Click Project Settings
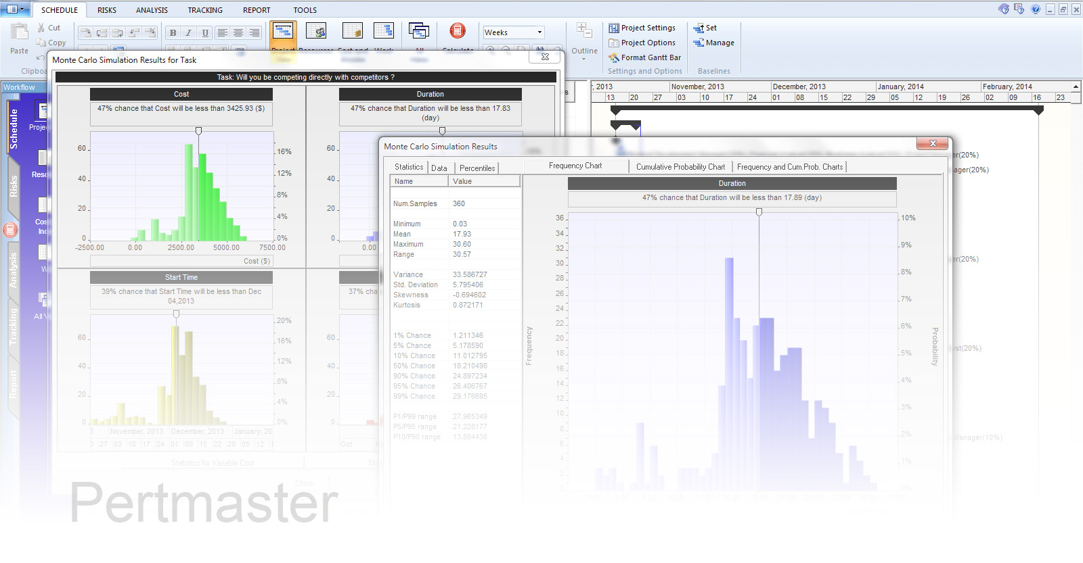This screenshot has width=1083, height=563. (x=642, y=28)
